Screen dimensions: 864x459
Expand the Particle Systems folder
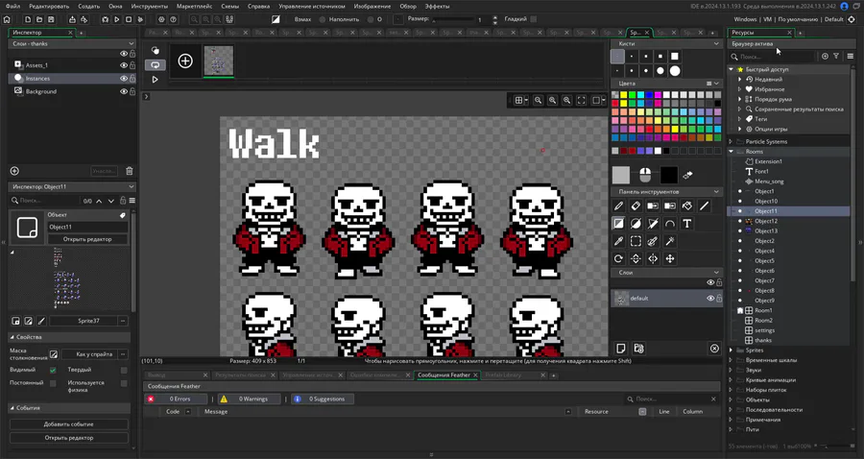pos(732,141)
